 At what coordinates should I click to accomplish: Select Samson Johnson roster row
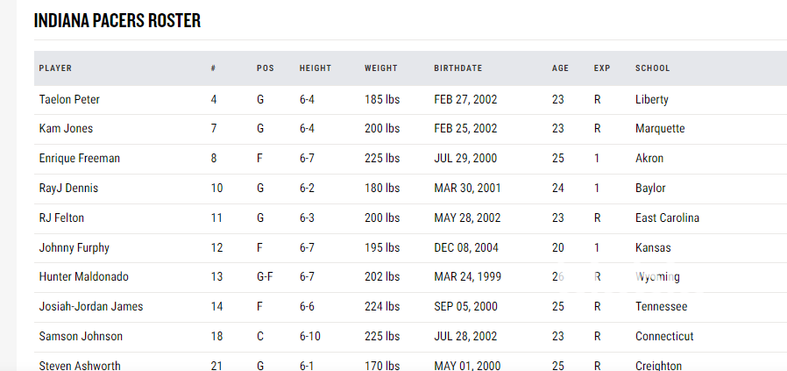click(x=81, y=337)
